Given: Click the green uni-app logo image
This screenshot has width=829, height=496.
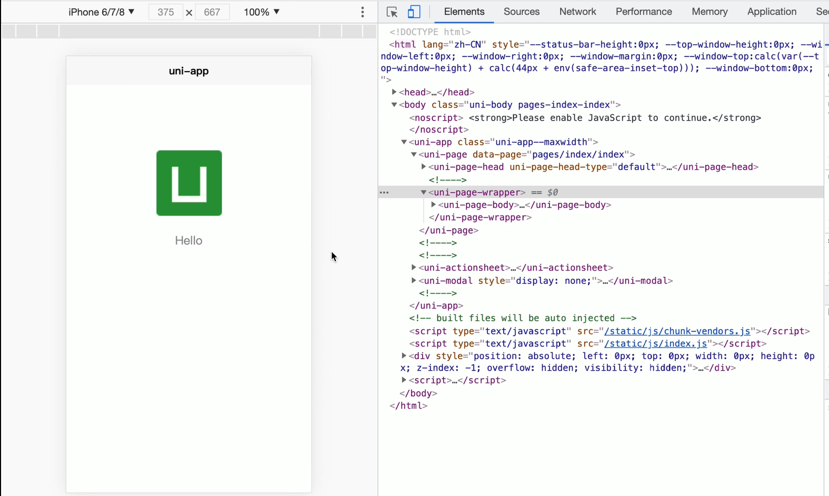Looking at the screenshot, I should click(189, 183).
